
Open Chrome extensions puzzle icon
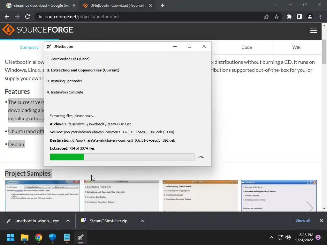289,17
